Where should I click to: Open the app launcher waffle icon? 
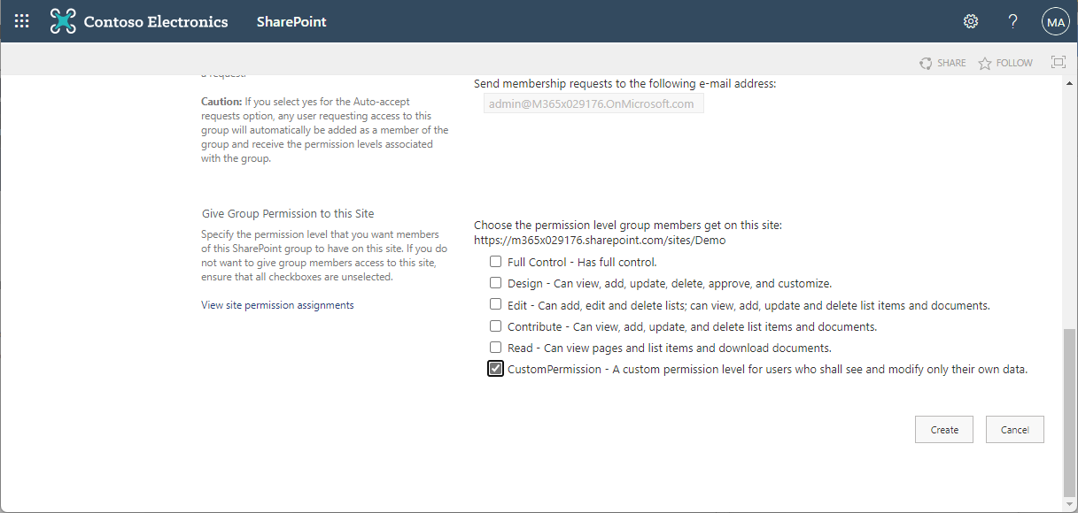22,22
